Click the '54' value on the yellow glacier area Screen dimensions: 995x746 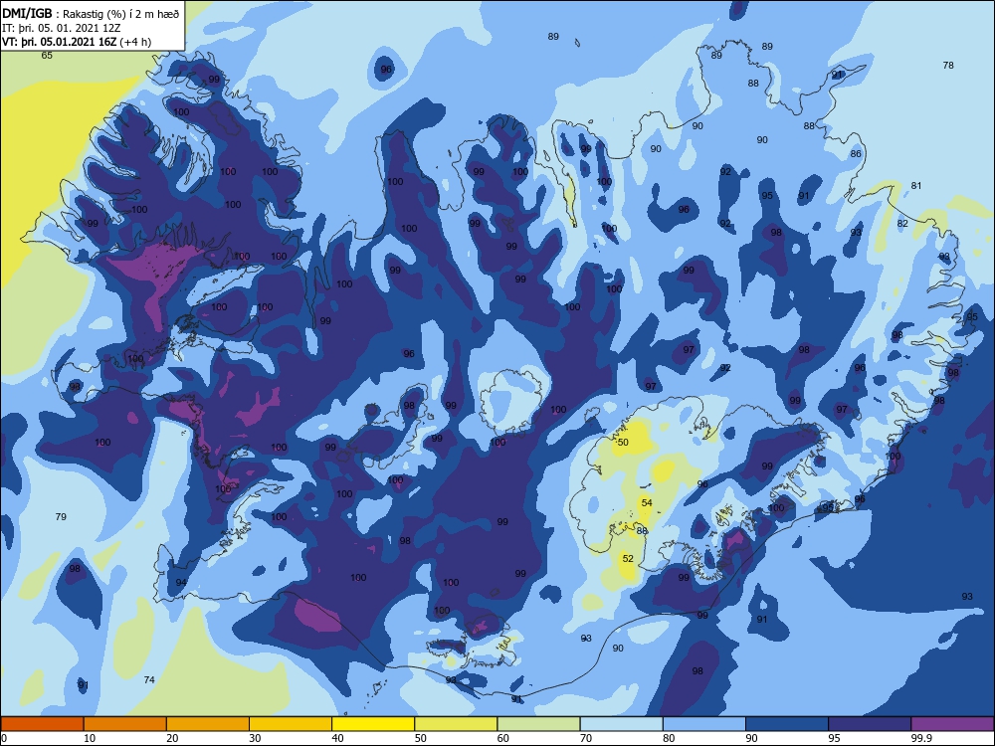coord(647,503)
